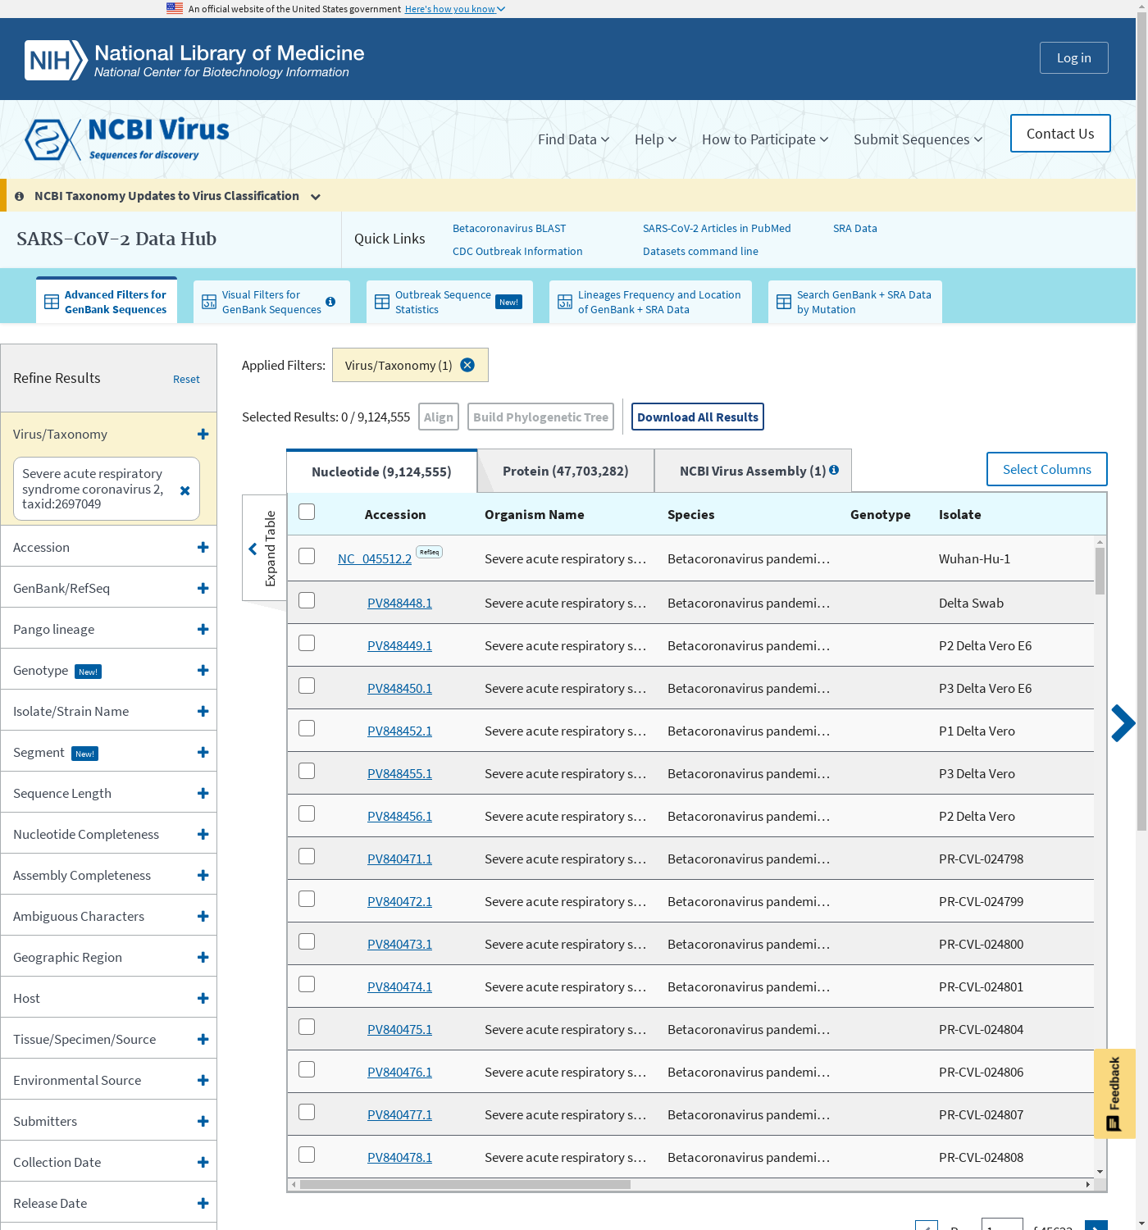The height and width of the screenshot is (1230, 1148).
Task: Click info icon on NCBI Virus Assembly tab
Action: point(834,470)
